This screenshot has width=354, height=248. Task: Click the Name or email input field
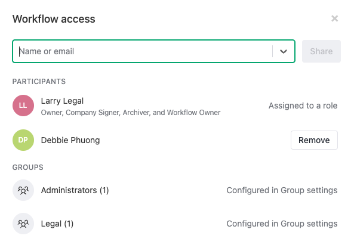pos(144,51)
